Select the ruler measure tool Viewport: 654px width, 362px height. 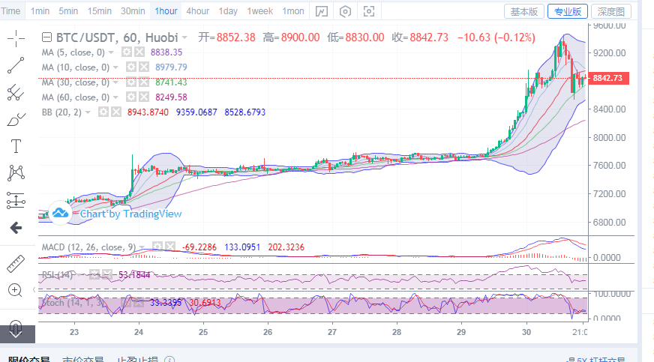pyautogui.click(x=16, y=264)
